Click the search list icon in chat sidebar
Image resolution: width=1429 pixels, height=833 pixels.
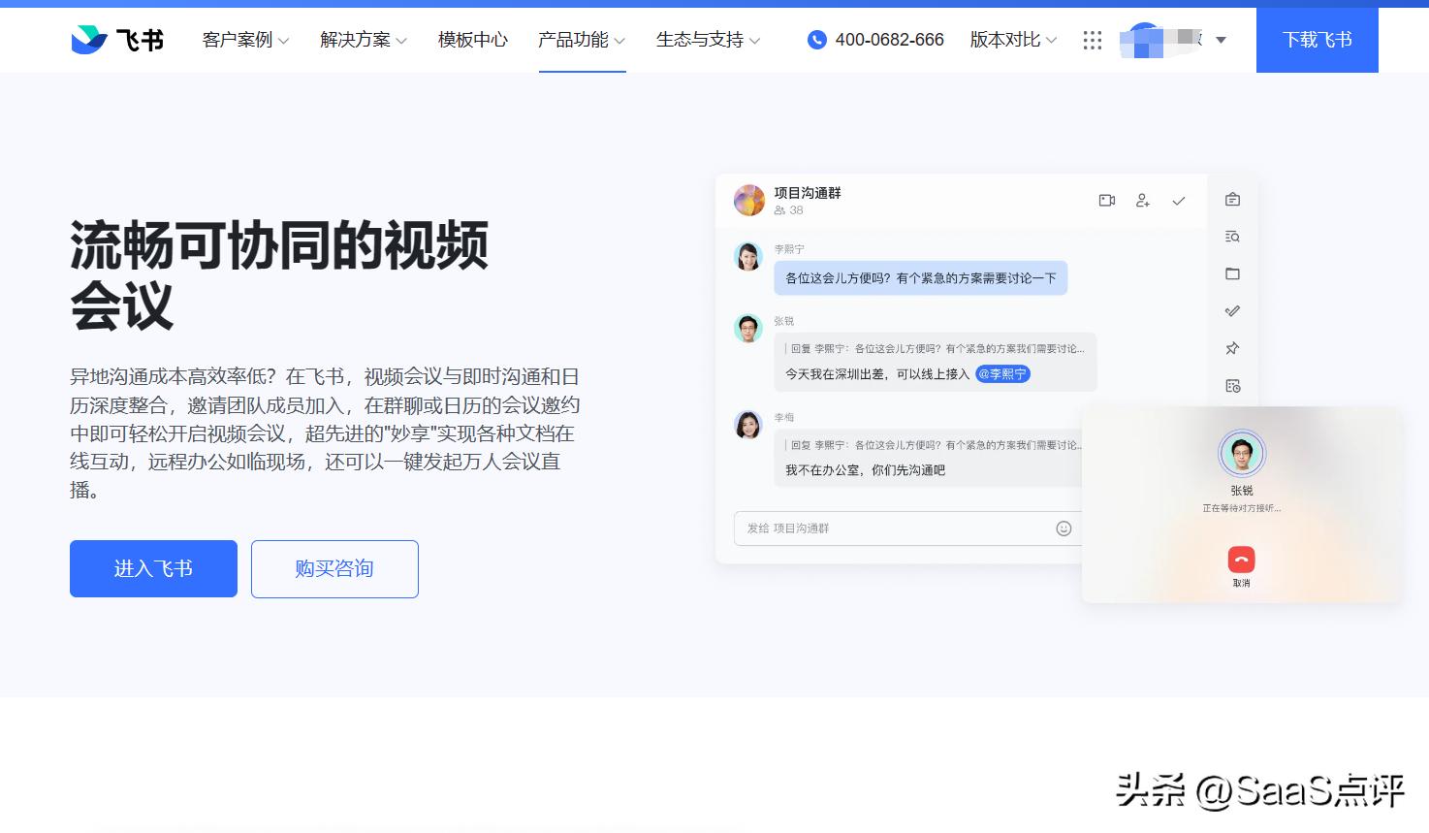[x=1232, y=237]
